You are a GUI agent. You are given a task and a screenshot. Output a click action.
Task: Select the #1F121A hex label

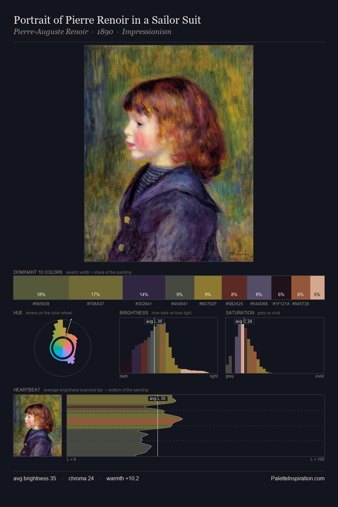click(x=281, y=304)
